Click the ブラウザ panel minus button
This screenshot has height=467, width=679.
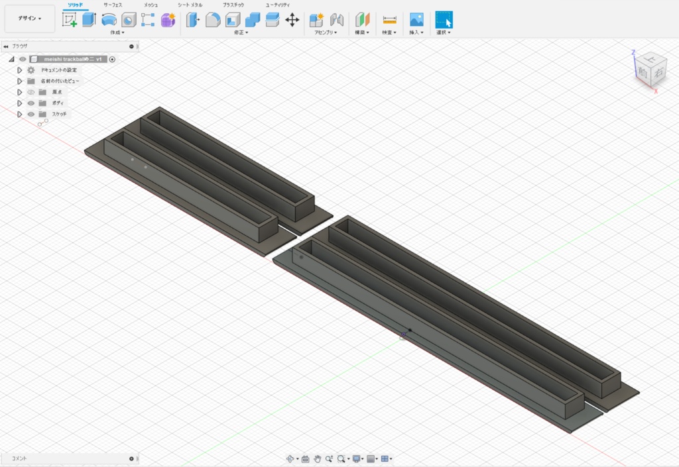pos(132,46)
